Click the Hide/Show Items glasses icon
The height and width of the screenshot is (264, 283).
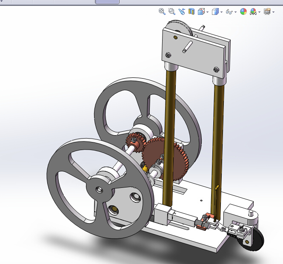pyautogui.click(x=229, y=12)
